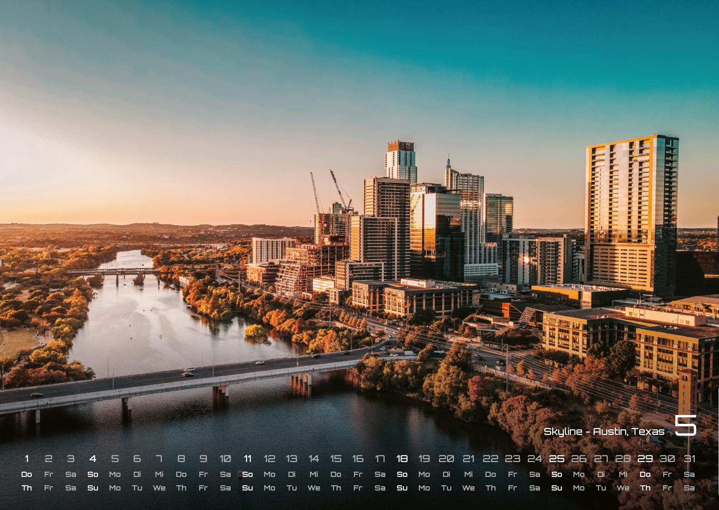Click German weekday 'Do' under day 1
Image resolution: width=719 pixels, height=510 pixels.
(27, 474)
